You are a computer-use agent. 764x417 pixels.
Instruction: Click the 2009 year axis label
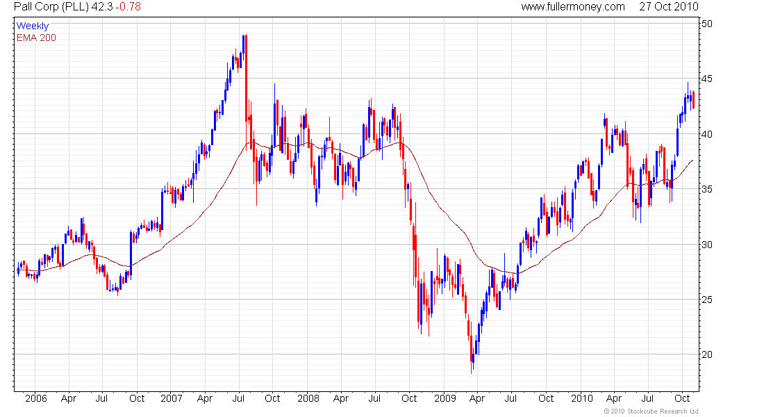(x=445, y=398)
